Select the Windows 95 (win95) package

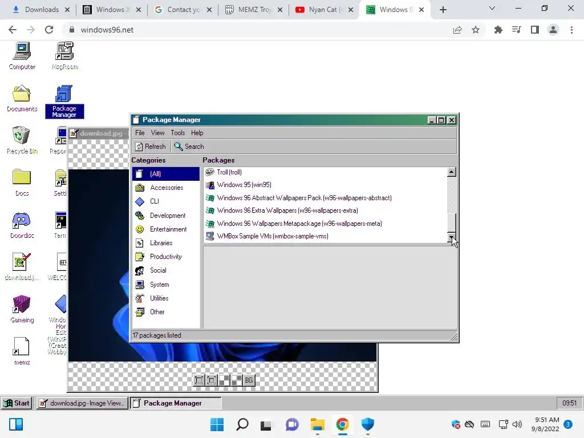point(325,185)
